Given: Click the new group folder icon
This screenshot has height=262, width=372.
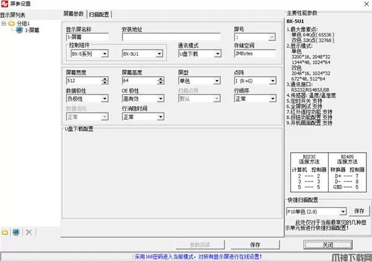Looking at the screenshot, I should (x=5, y=233).
